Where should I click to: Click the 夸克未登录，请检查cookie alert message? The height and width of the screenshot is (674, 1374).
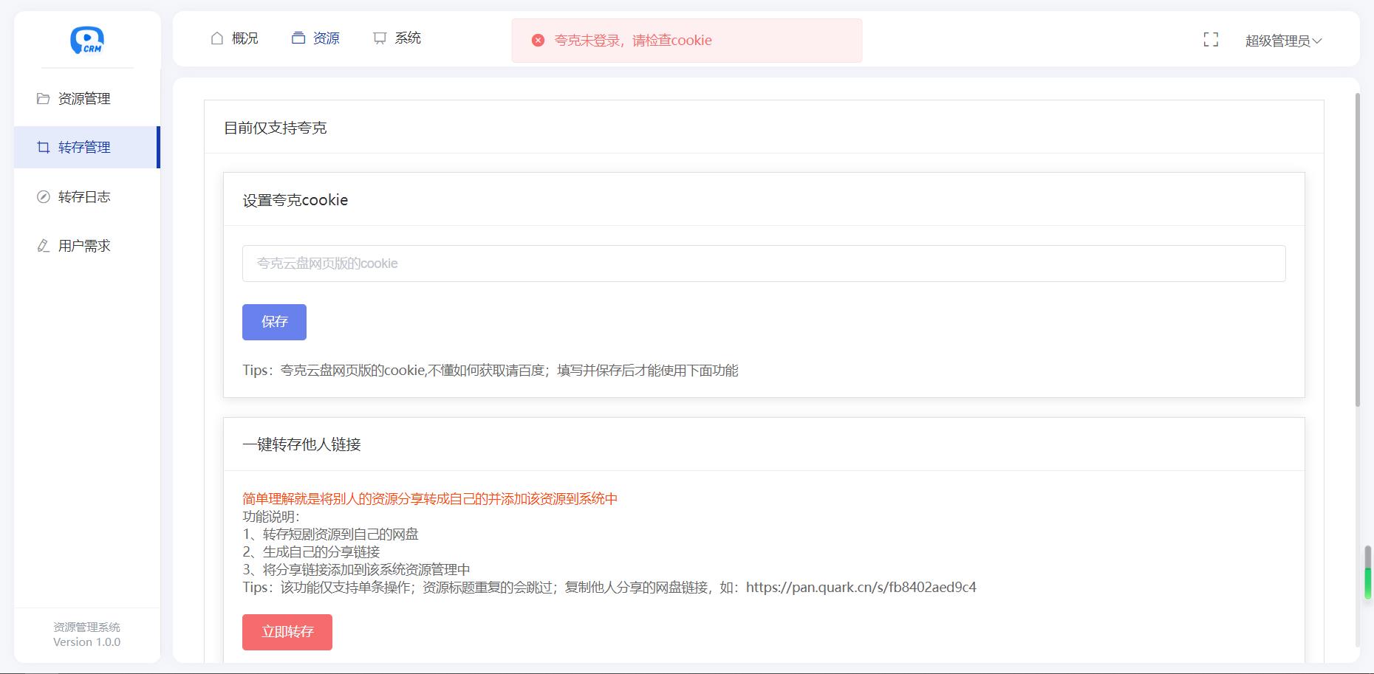coord(633,41)
